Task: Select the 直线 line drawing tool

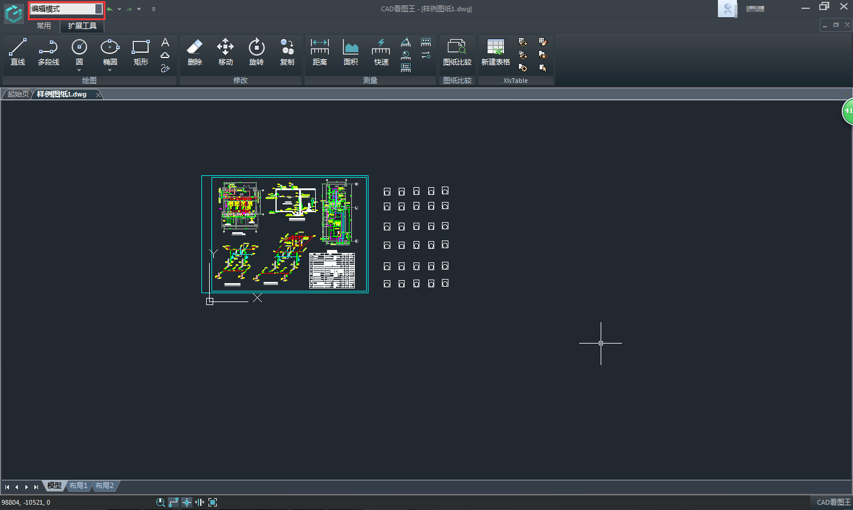Action: coord(18,52)
